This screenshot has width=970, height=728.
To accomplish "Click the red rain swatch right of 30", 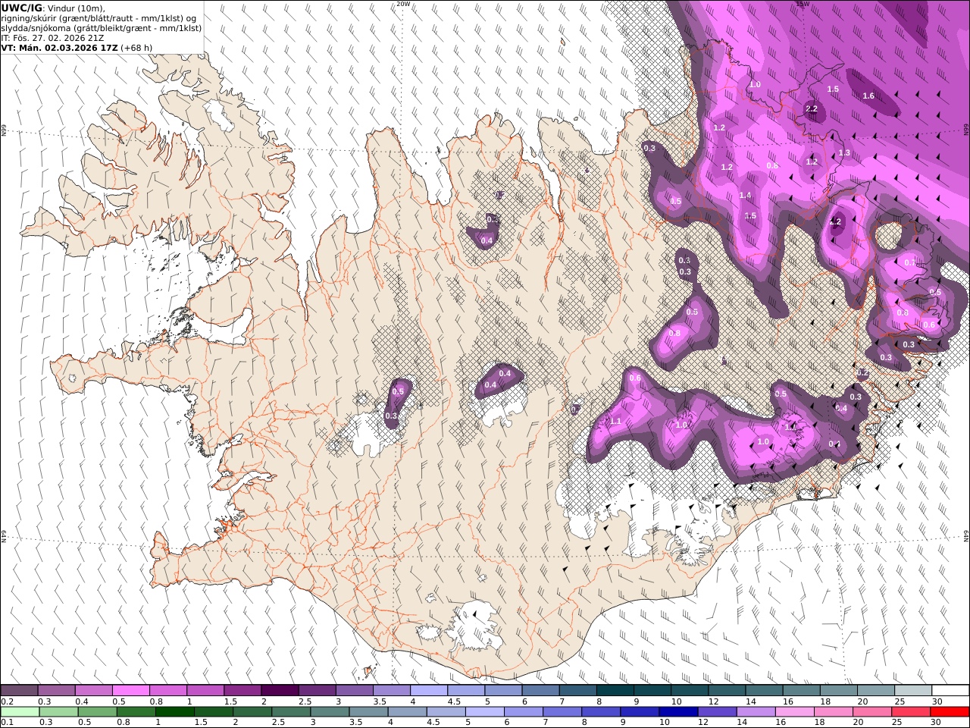I will pos(949,712).
